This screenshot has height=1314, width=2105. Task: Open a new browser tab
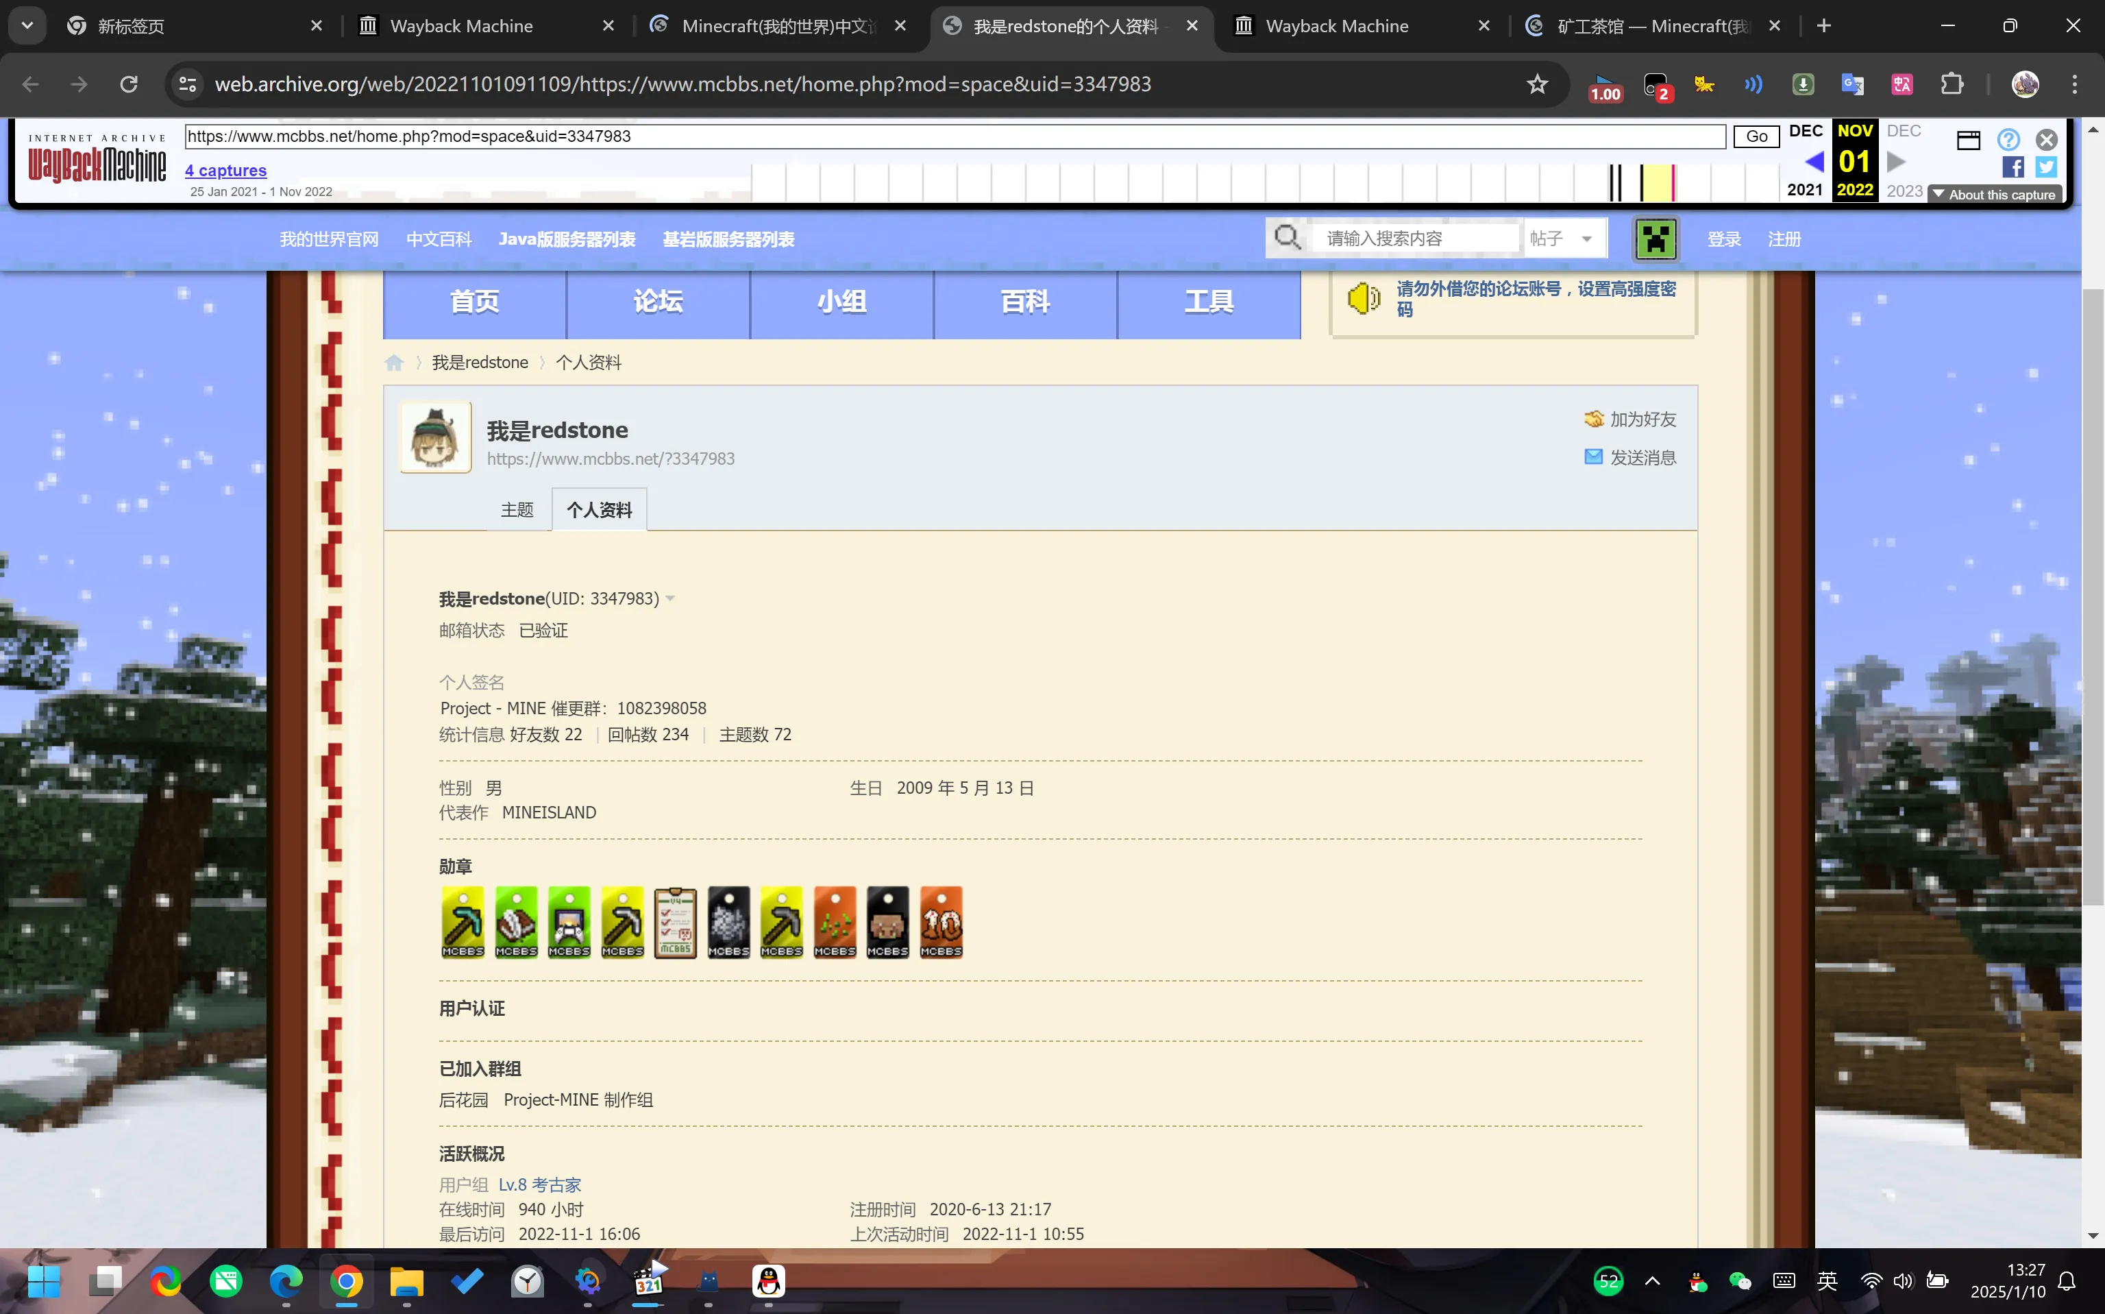1823,26
